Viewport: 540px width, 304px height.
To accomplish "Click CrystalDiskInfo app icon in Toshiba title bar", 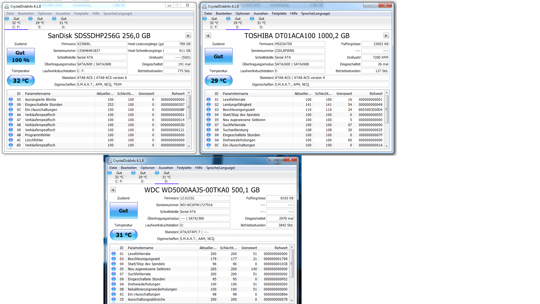I will coord(205,6).
